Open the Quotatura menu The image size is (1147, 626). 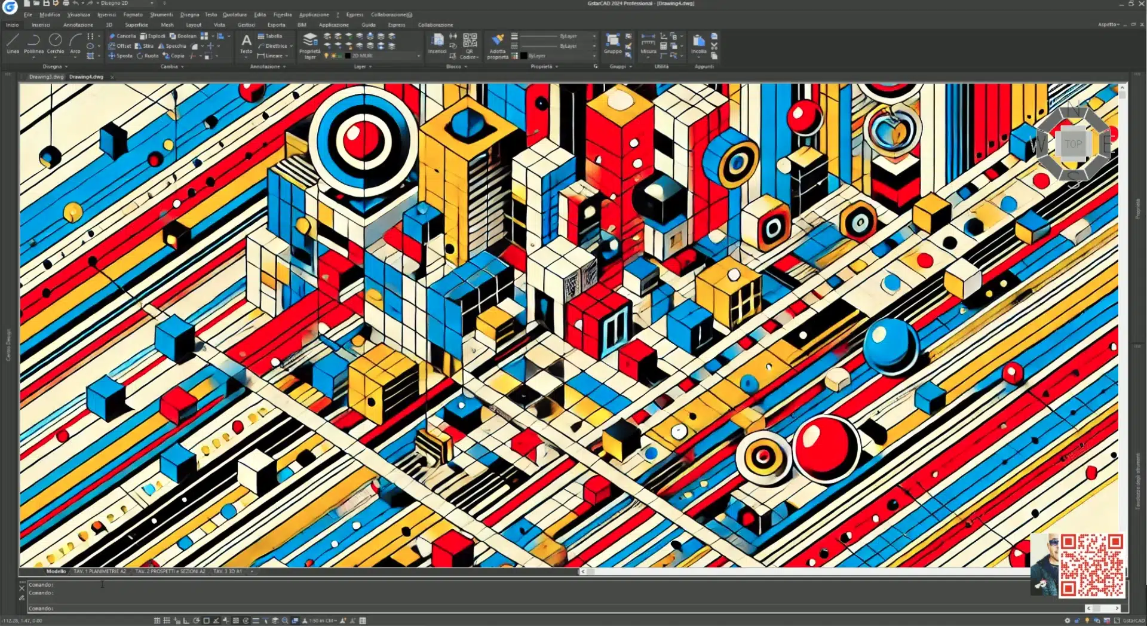(234, 14)
